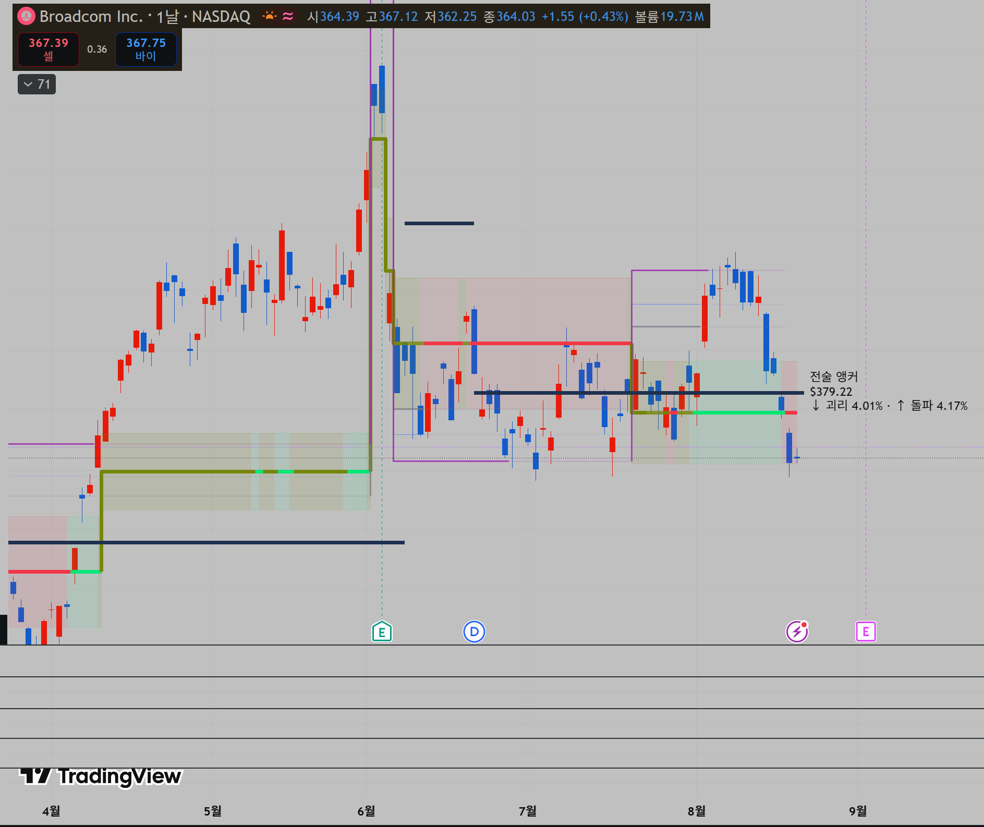Click the purple lightning event icon
The image size is (984, 827).
797,632
